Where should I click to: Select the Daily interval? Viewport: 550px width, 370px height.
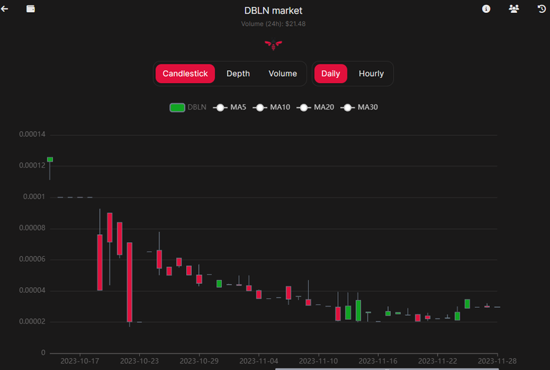pyautogui.click(x=331, y=74)
